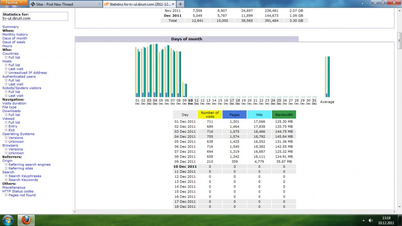This screenshot has width=402, height=226.
Task: Click the vertical scrollbar thumb of the page
Action: pyautogui.click(x=399, y=41)
